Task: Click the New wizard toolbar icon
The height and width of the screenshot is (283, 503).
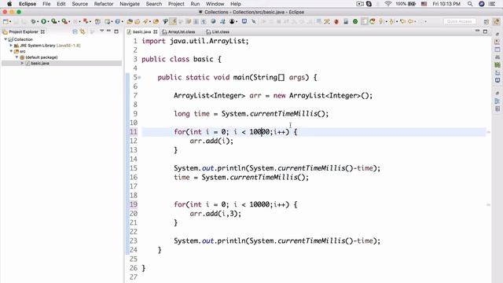Action: (x=6, y=21)
